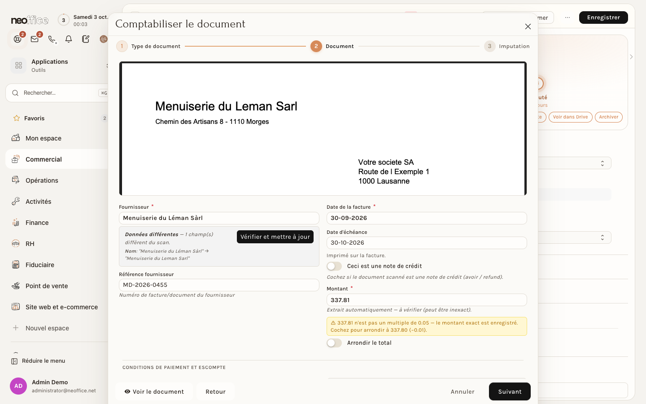
Task: Click the Date de la facture field
Action: (427, 218)
